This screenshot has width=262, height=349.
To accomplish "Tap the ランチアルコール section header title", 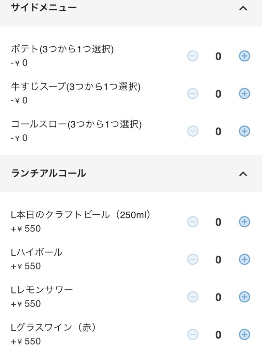I will [x=48, y=173].
